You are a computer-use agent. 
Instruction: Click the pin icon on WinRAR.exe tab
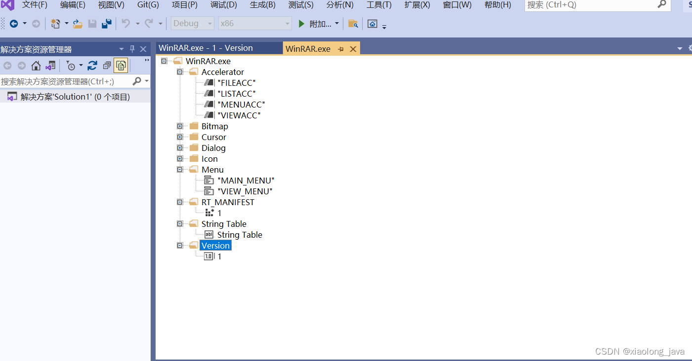(x=341, y=49)
